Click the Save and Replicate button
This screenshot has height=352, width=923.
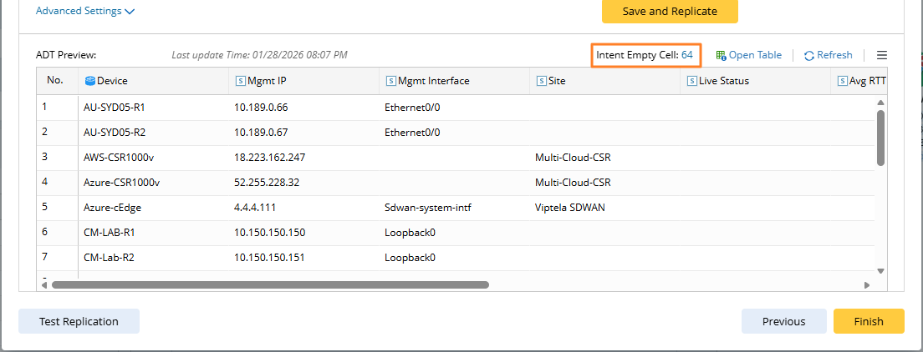tap(670, 12)
